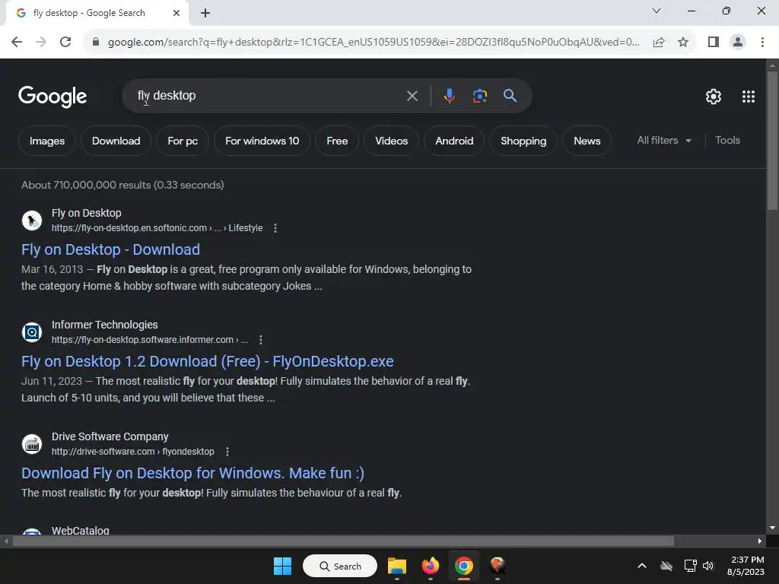
Task: Switch to Videos results
Action: tap(392, 141)
